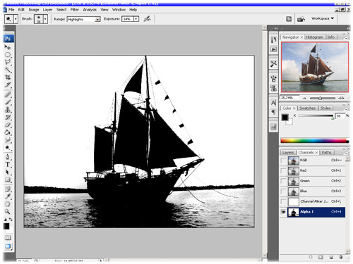Select the Healing Brush tool
This screenshot has width=353, height=264.
8,94
